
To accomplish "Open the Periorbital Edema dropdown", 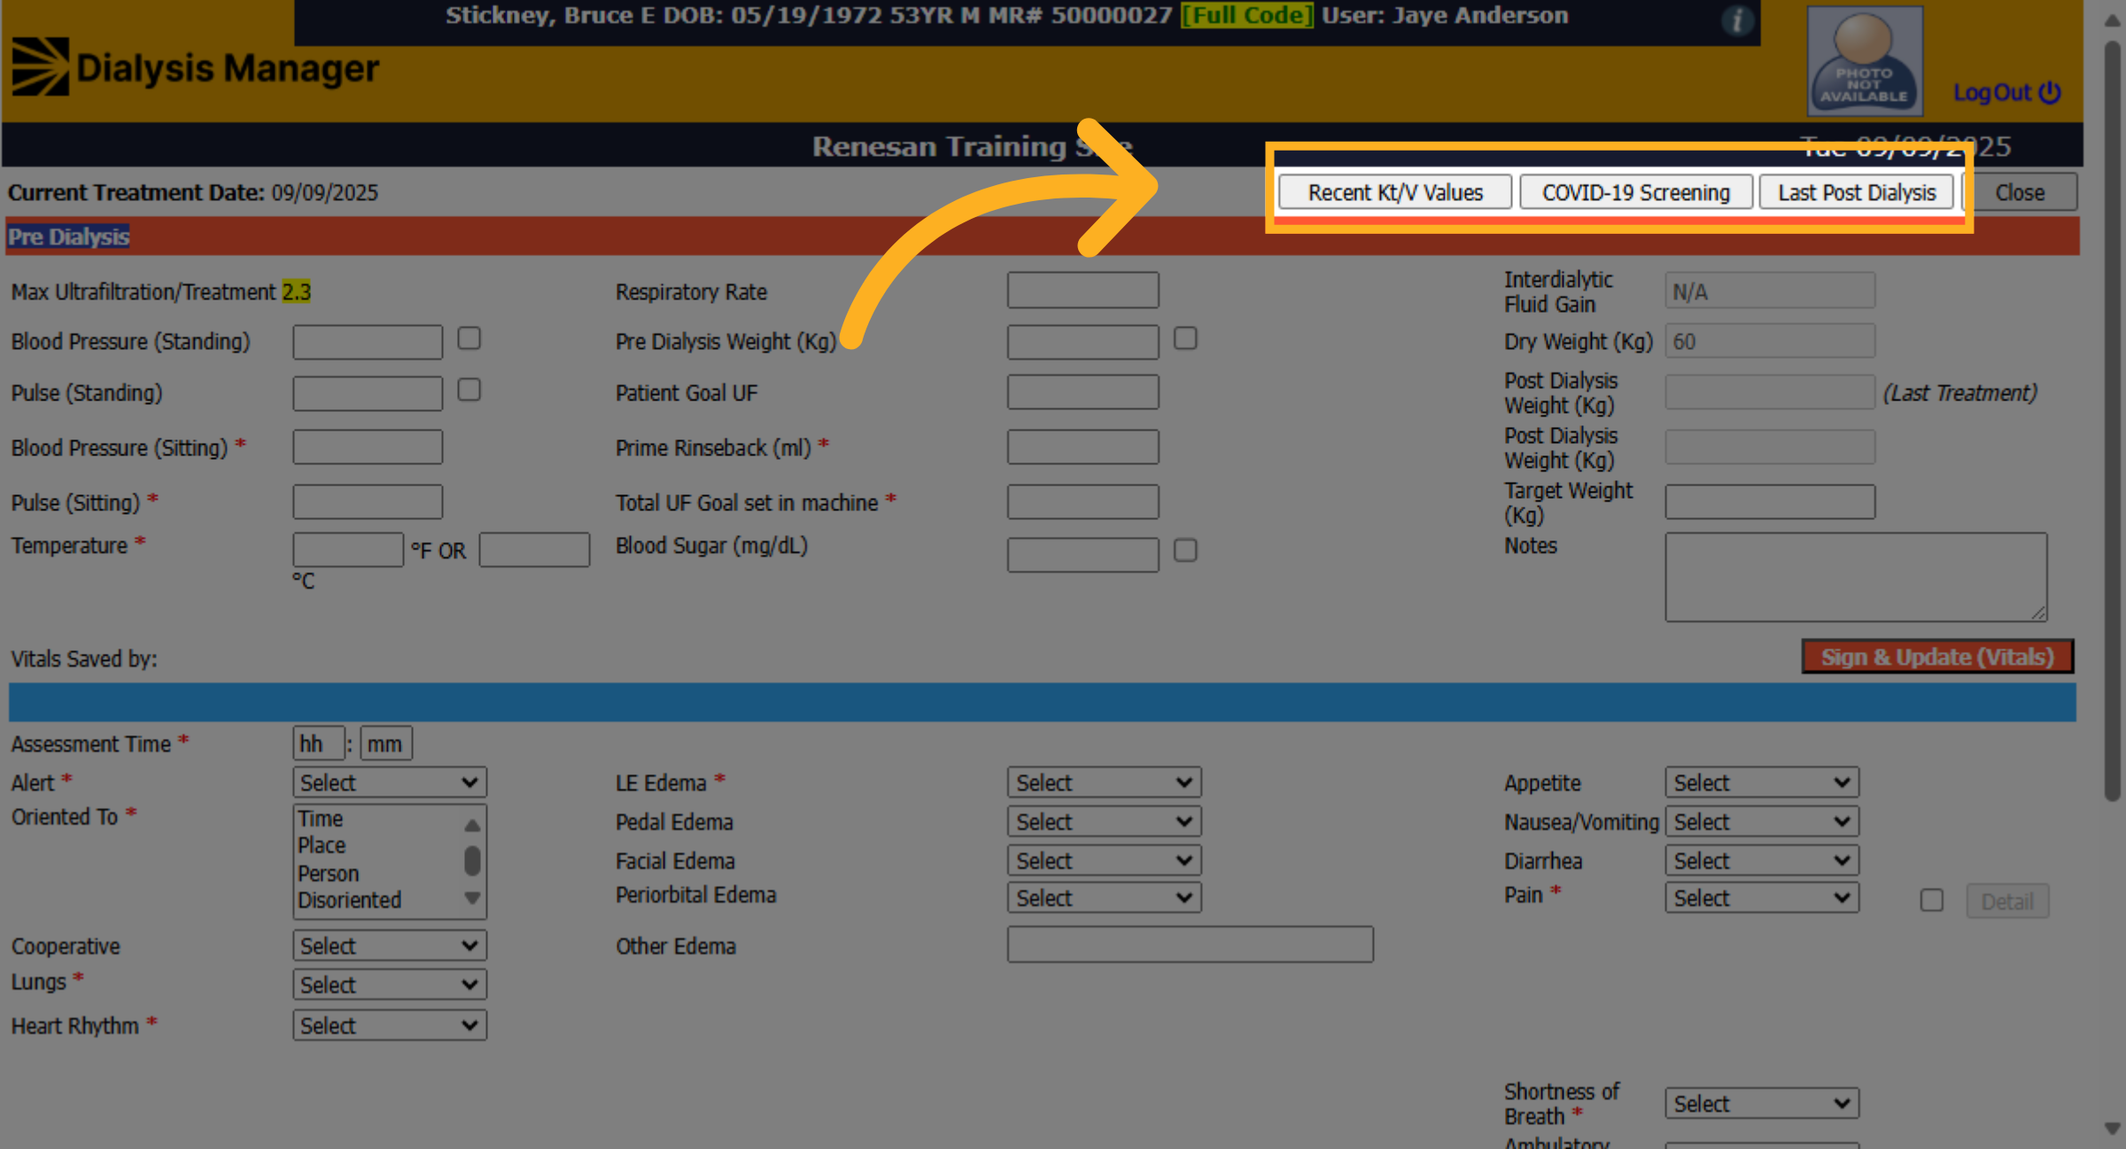I will click(x=1104, y=897).
